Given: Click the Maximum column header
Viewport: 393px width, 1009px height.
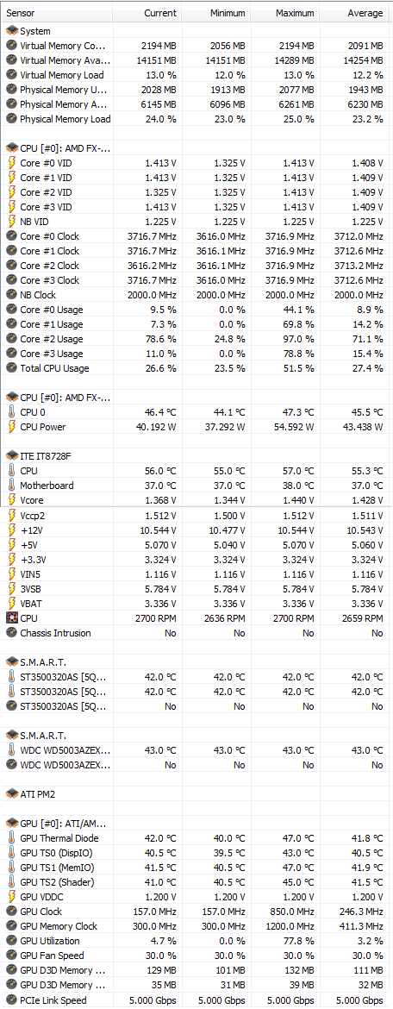Looking at the screenshot, I should [x=285, y=13].
